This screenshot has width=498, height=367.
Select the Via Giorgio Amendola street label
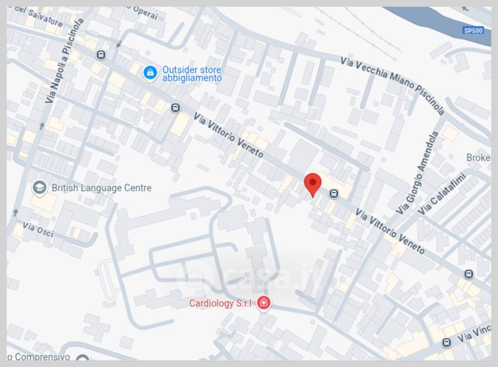(x=417, y=173)
